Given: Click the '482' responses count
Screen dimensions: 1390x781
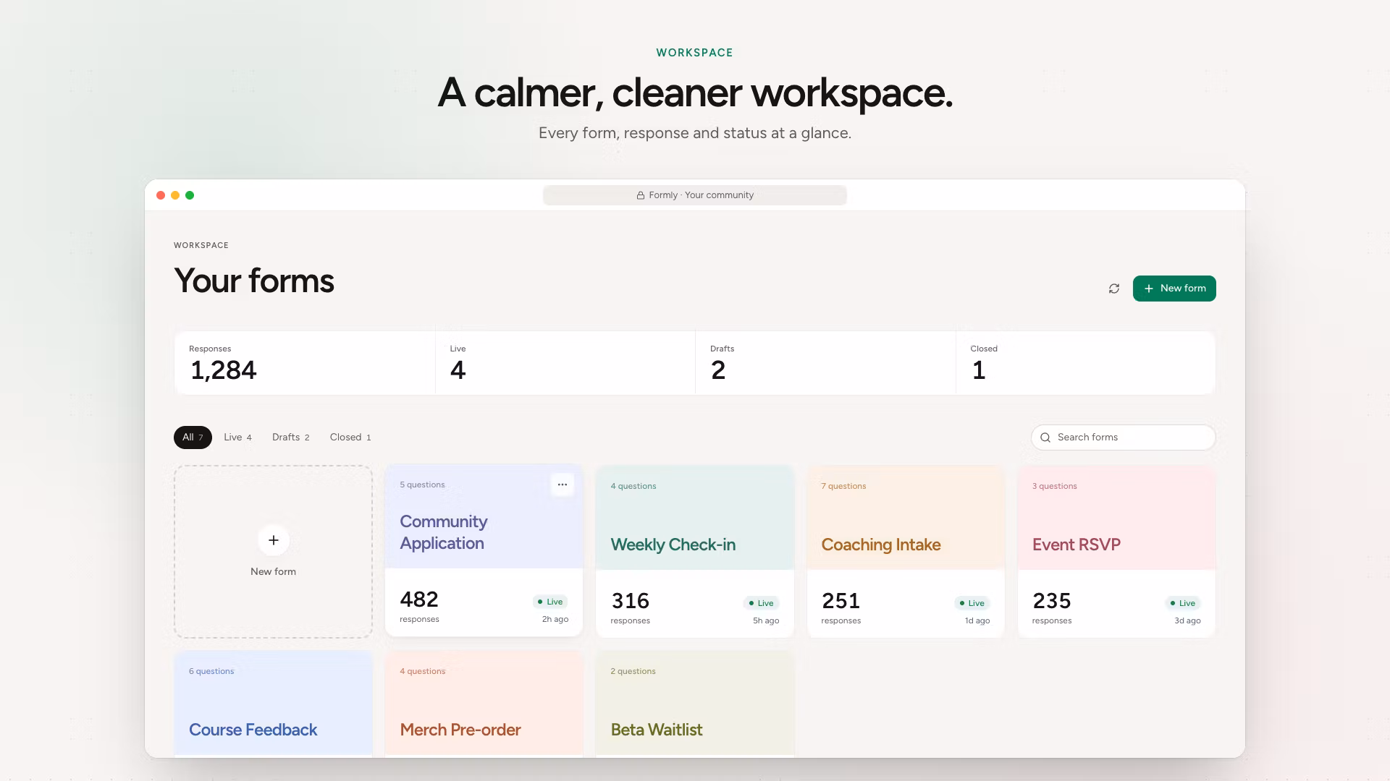Looking at the screenshot, I should click(x=419, y=599).
